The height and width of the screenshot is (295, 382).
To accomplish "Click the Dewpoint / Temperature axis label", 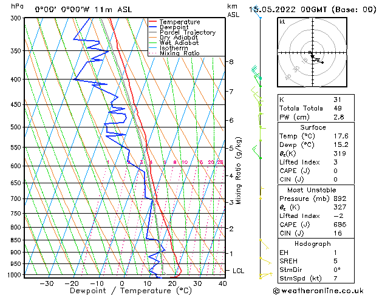I will pyautogui.click(x=123, y=291).
